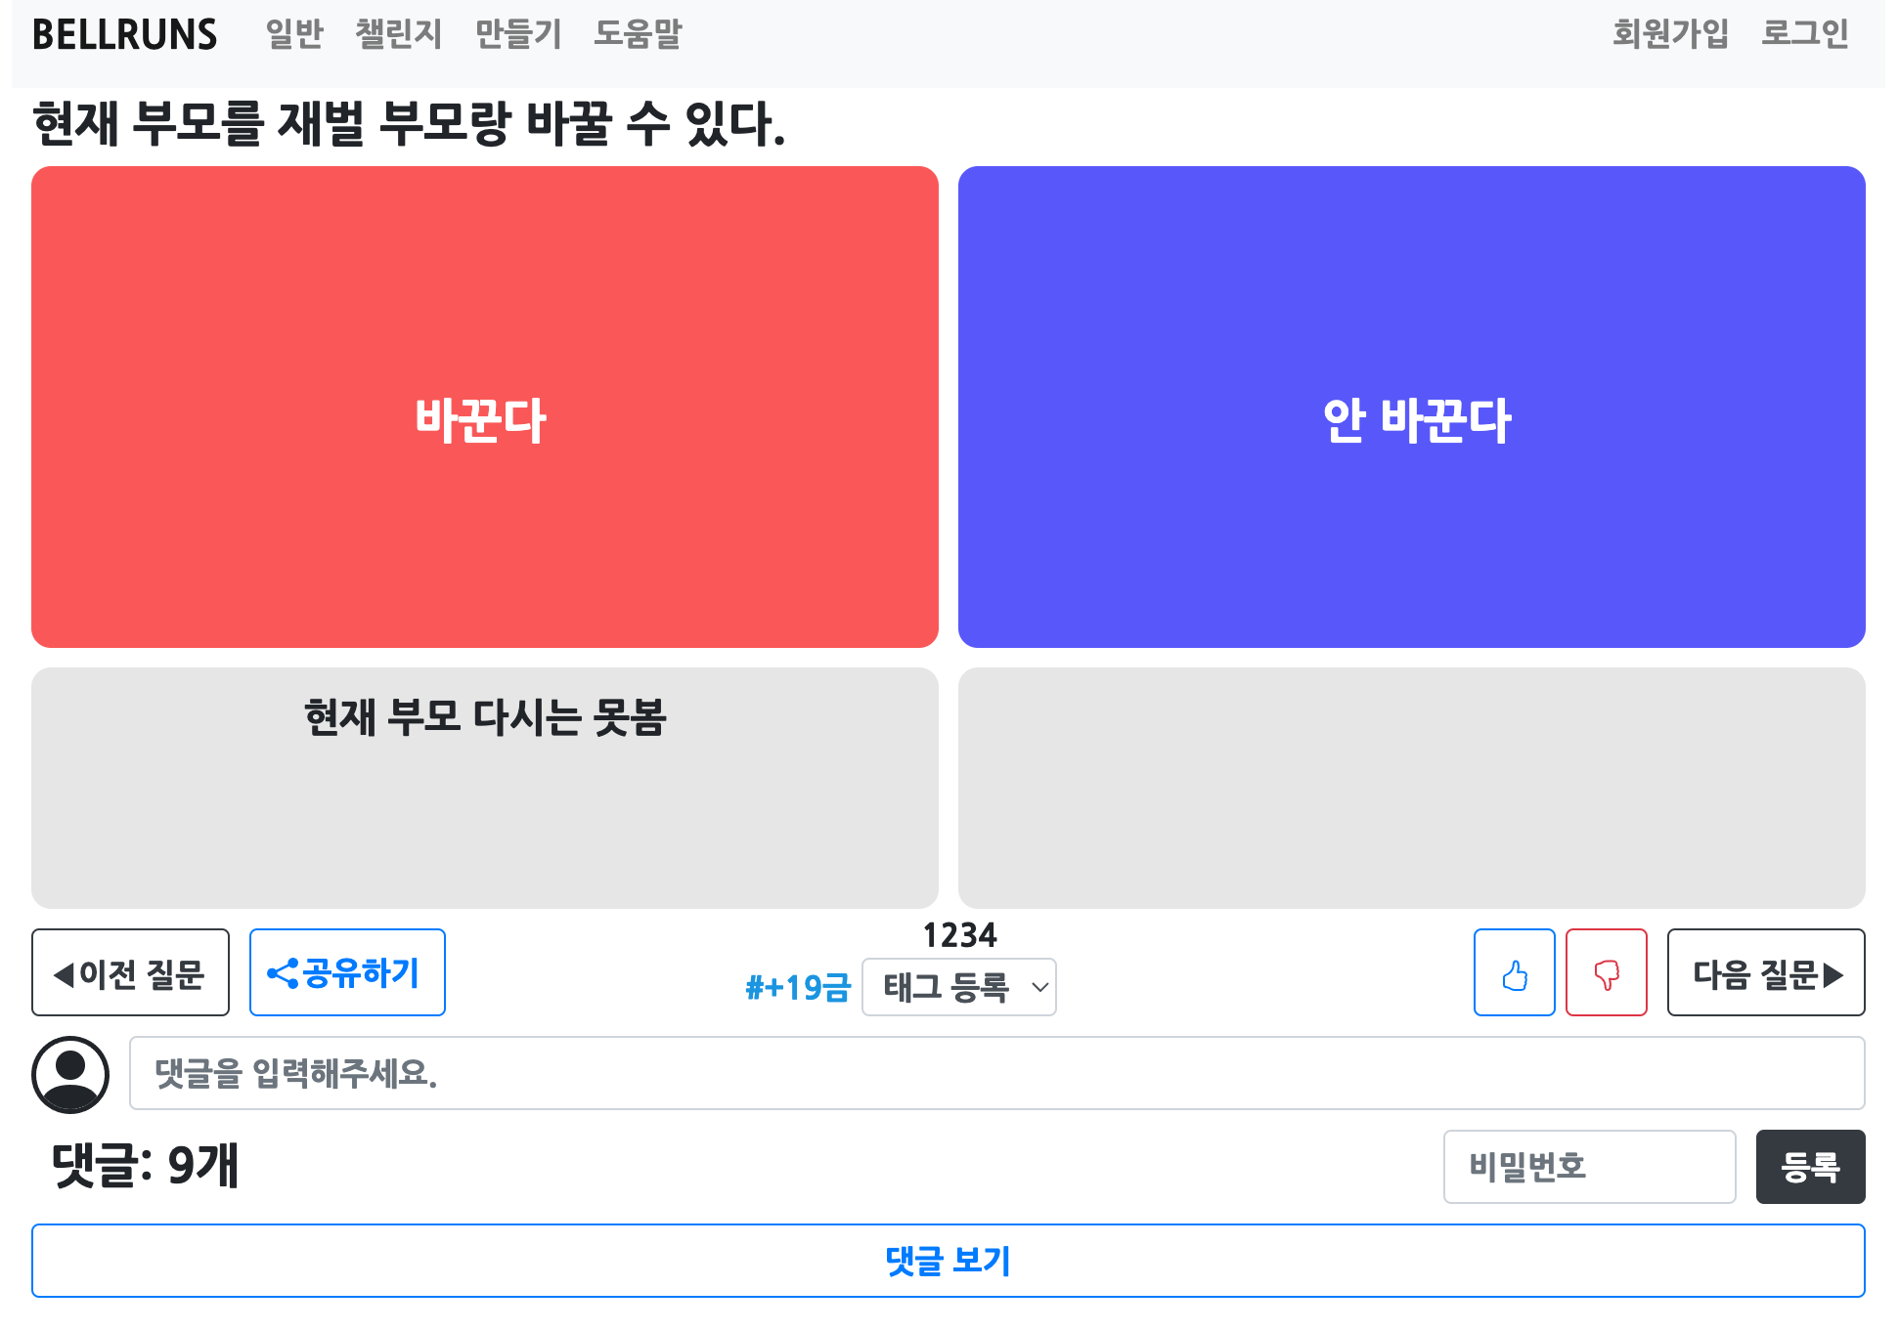
Task: Click the 등록 submit button
Action: tap(1810, 1167)
